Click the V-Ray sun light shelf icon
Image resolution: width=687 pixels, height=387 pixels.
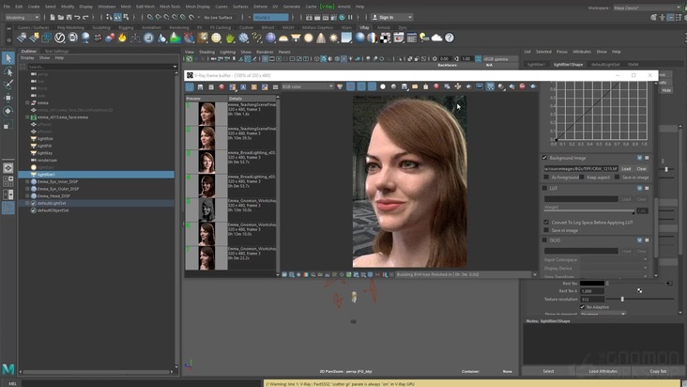[x=334, y=39]
